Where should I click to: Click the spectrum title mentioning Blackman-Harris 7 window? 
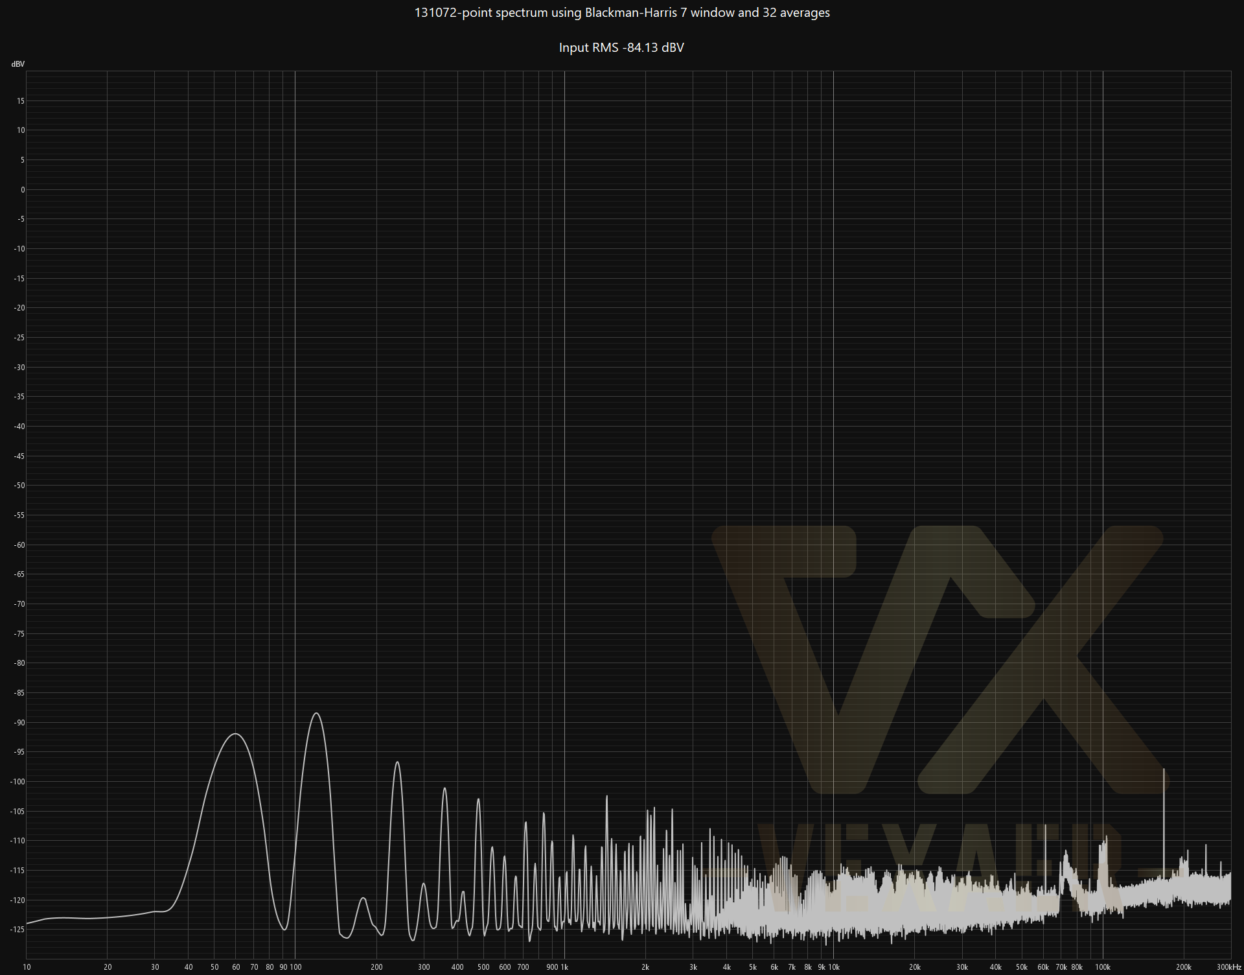pyautogui.click(x=622, y=13)
